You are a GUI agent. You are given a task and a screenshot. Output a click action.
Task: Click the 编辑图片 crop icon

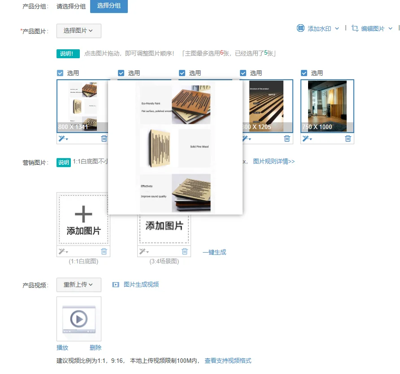coord(355,28)
